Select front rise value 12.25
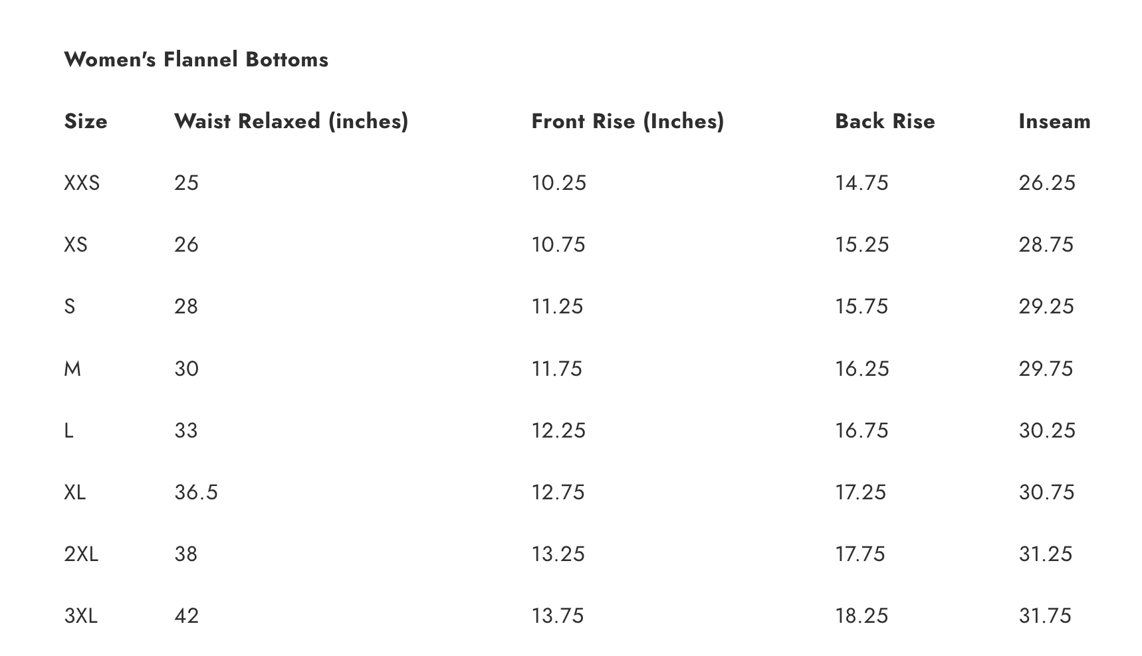 (558, 430)
